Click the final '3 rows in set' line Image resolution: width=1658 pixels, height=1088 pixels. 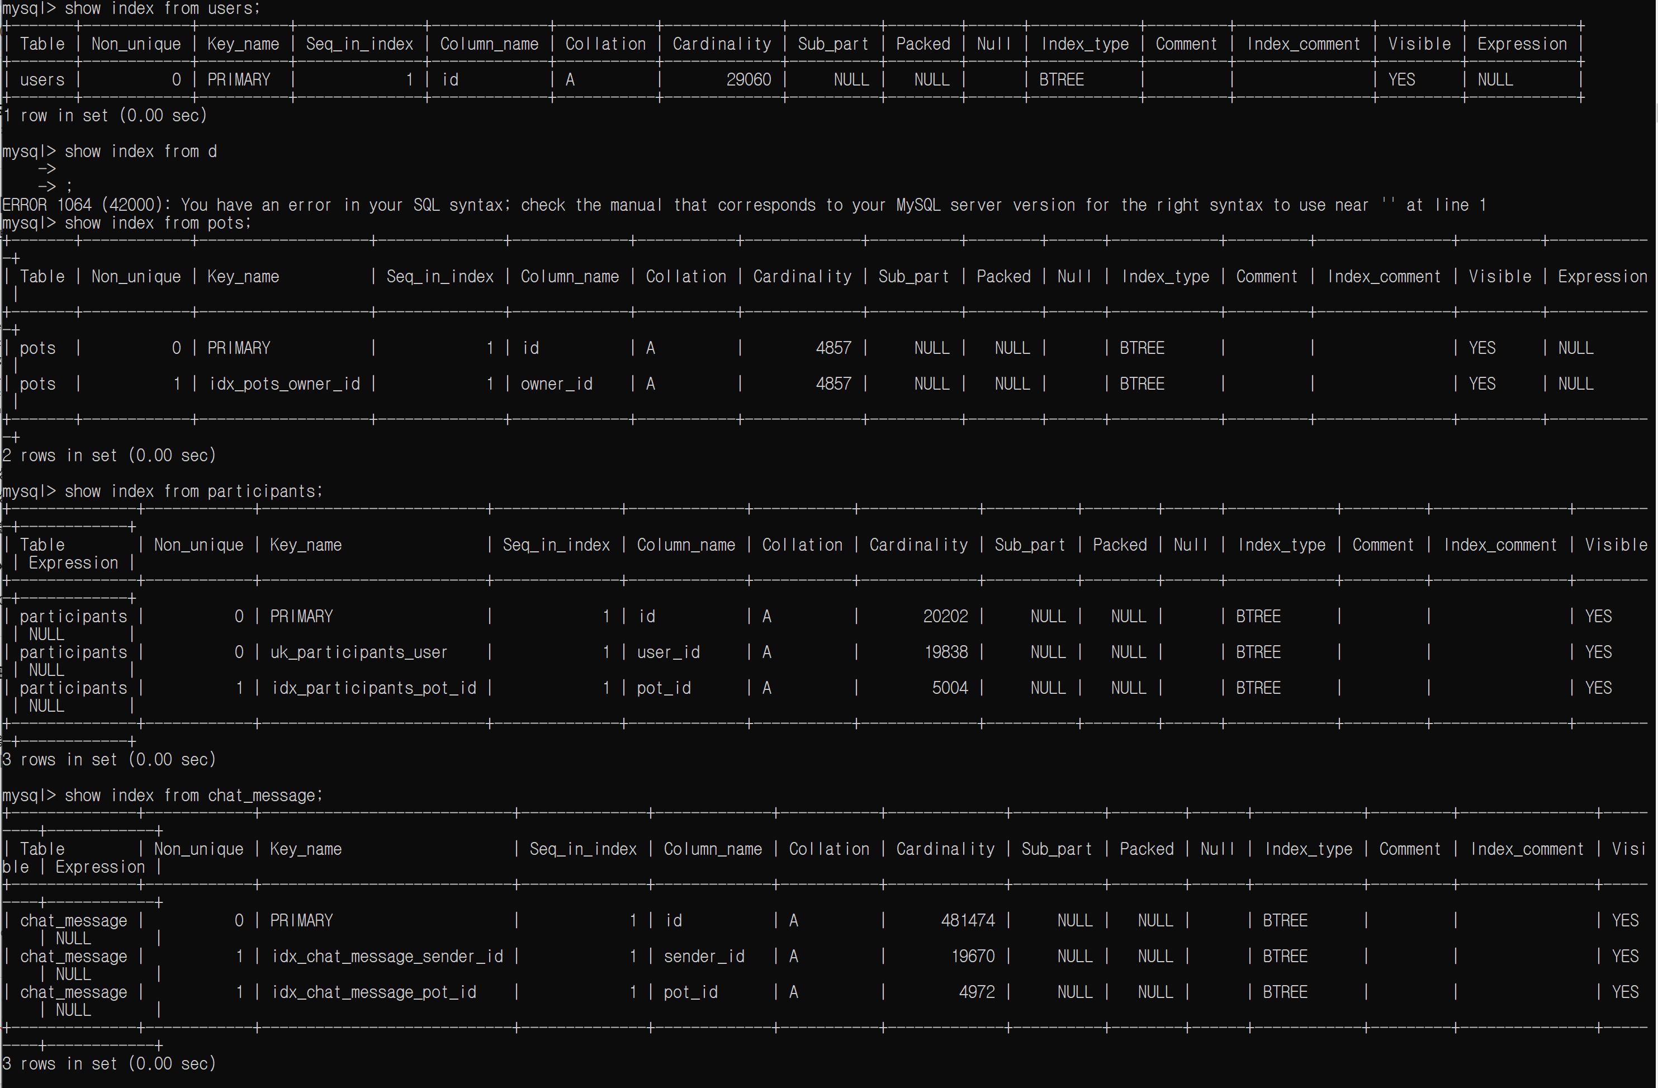coord(110,1063)
